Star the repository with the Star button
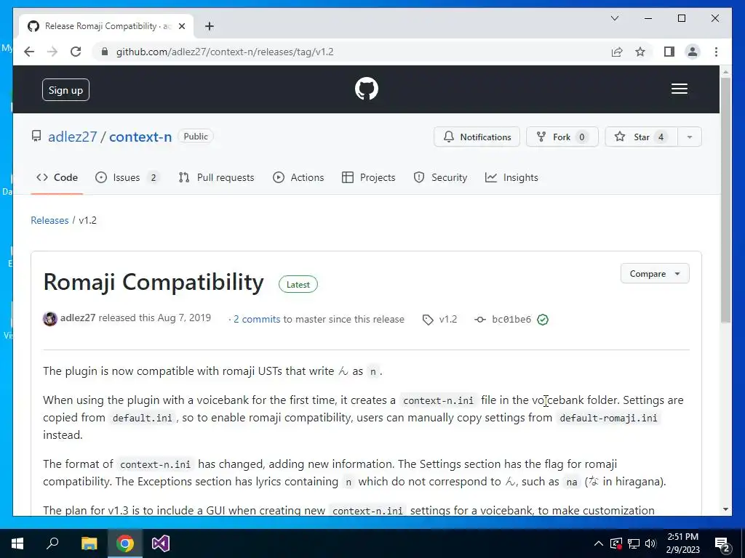The image size is (745, 558). point(641,137)
